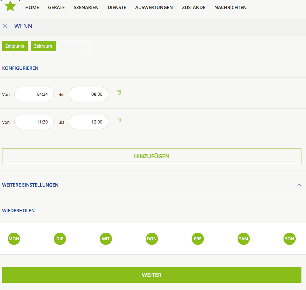Edit the Bis time field showing 12:00
The height and width of the screenshot is (290, 306).
pos(89,122)
